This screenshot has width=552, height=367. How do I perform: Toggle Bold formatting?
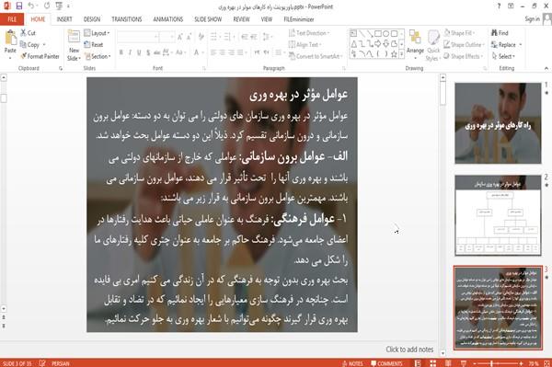coord(121,52)
